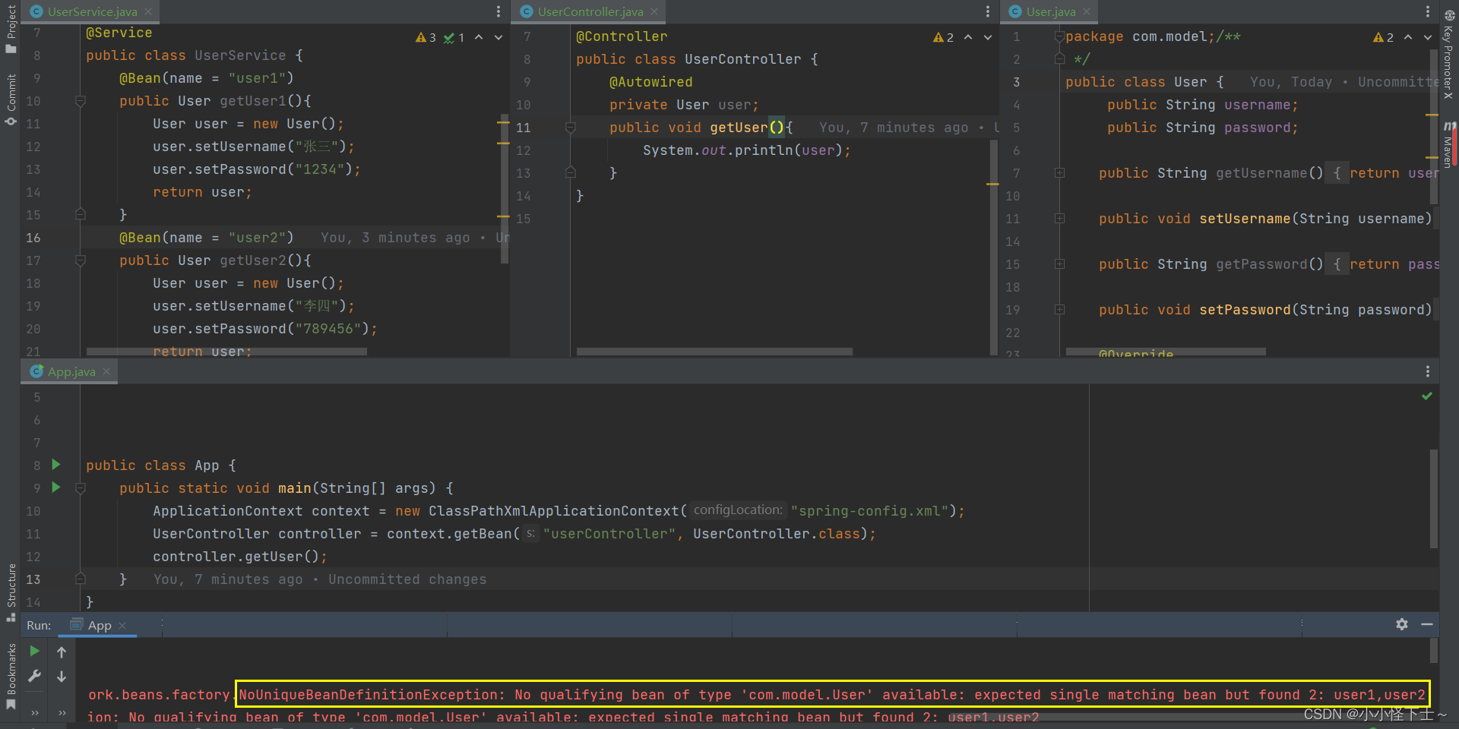The height and width of the screenshot is (729, 1459).
Task: Click the configLocation parameter hint
Action: click(738, 510)
